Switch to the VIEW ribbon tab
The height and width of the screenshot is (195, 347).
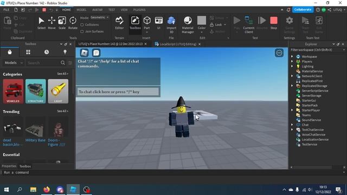pyautogui.click(x=124, y=10)
